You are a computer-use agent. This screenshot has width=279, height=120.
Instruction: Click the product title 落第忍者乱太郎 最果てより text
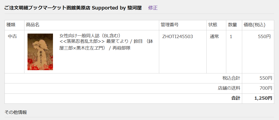106,42
